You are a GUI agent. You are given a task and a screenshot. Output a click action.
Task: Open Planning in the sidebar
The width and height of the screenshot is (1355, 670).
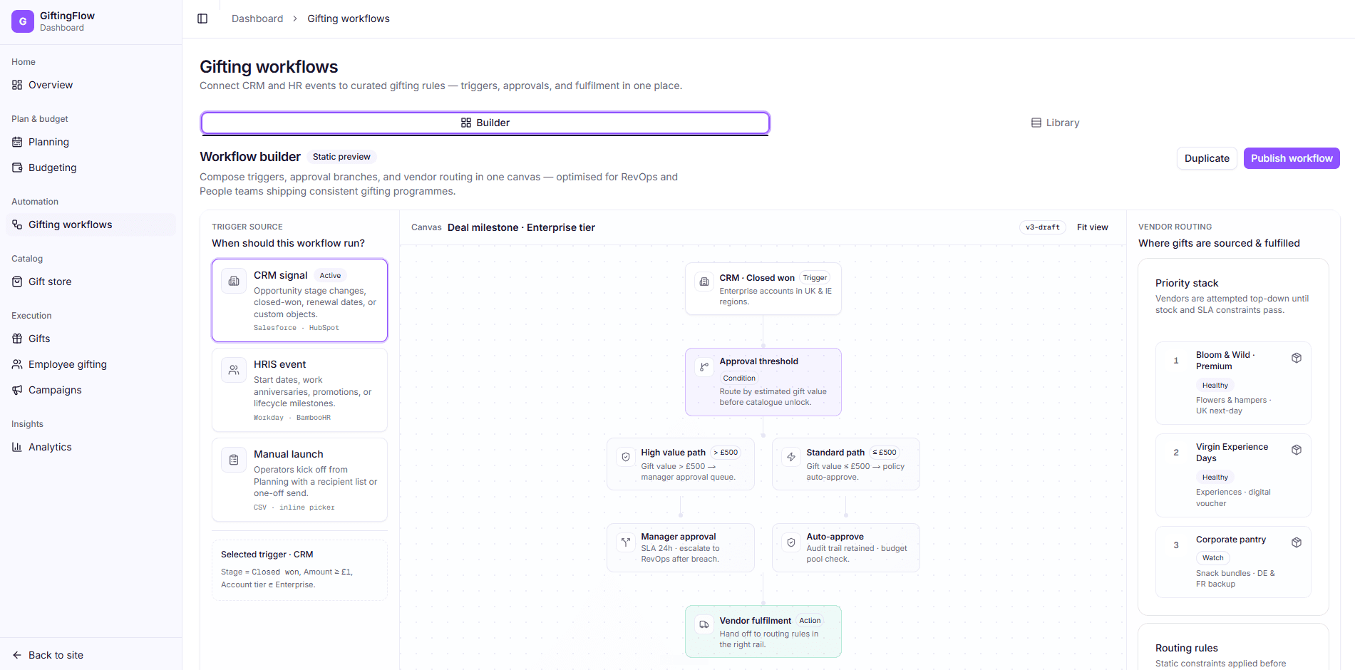click(91, 142)
